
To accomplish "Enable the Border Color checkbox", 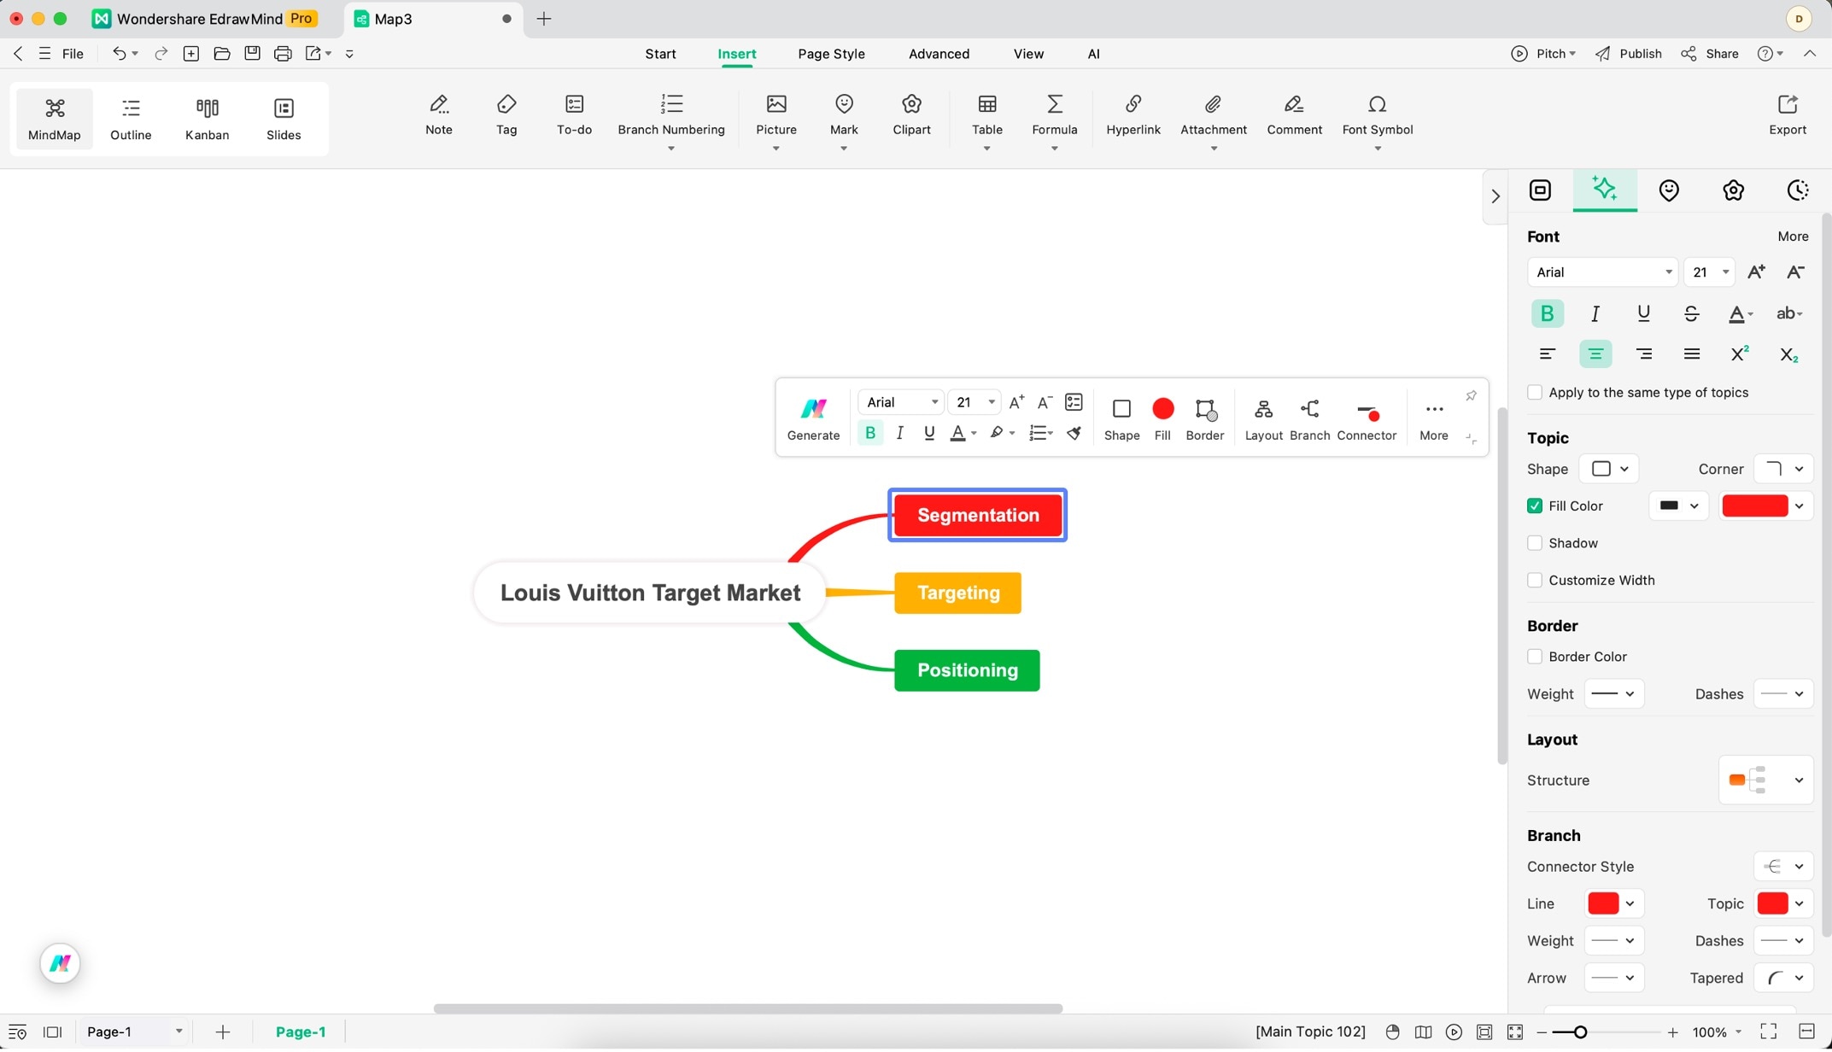I will pos(1535,657).
